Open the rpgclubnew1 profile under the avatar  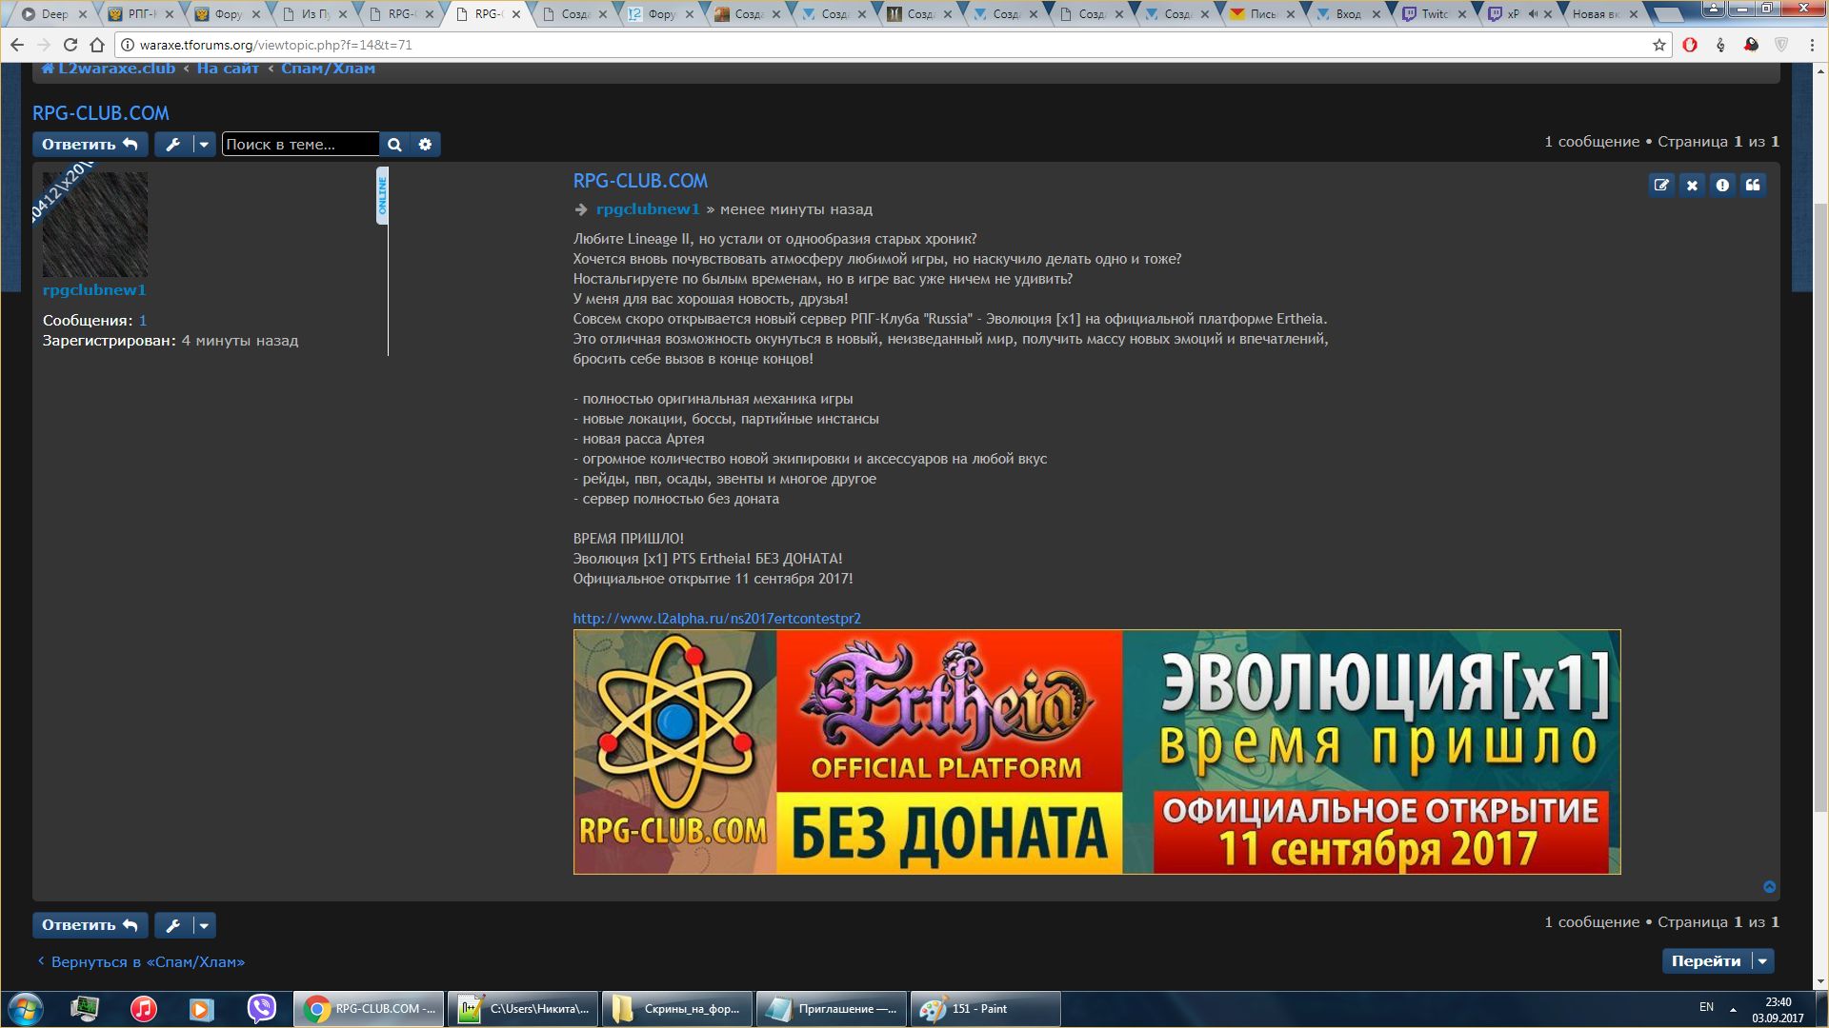point(94,290)
